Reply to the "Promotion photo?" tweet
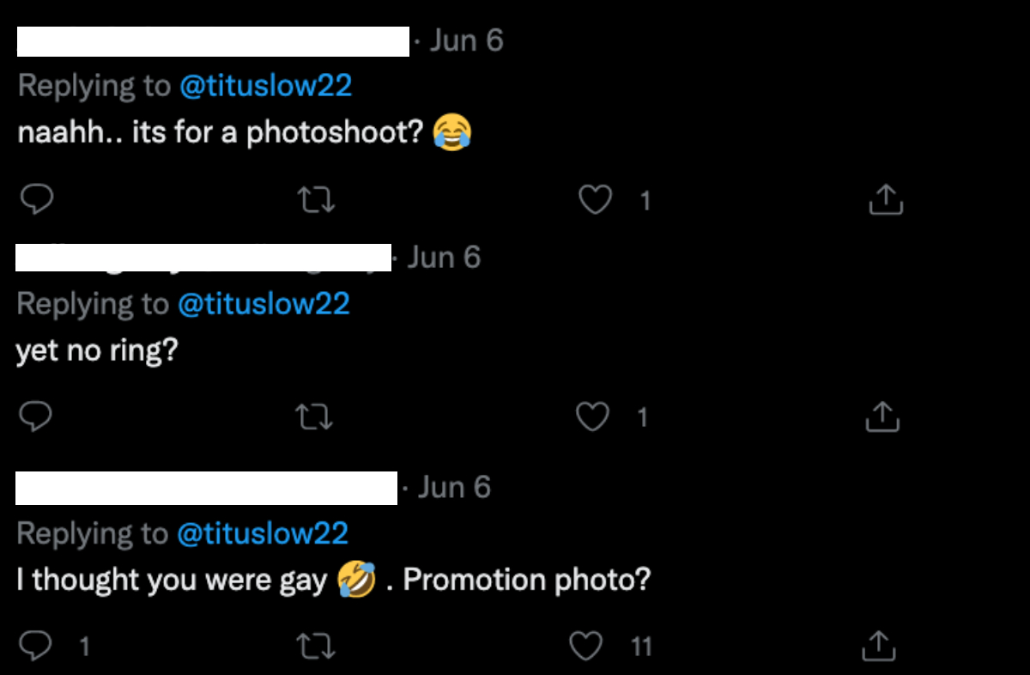This screenshot has height=675, width=1030. [x=34, y=646]
